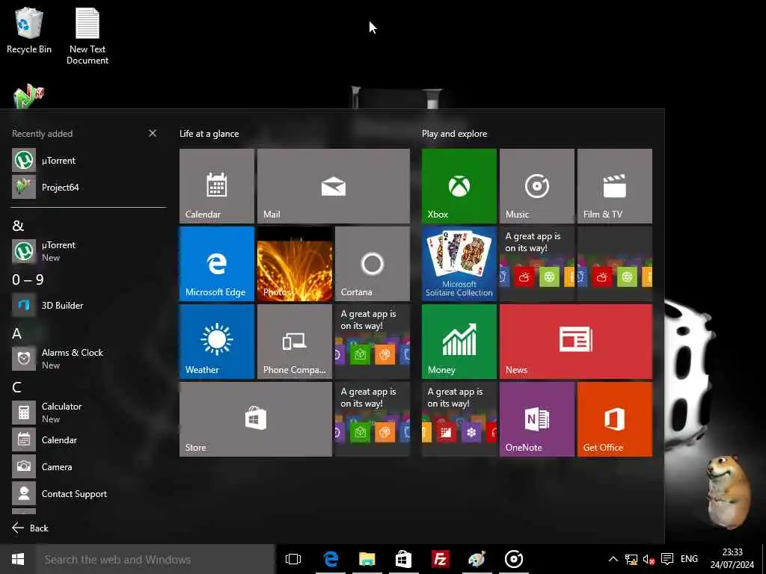Click the & section header
Viewport: 766px width, 574px height.
18,226
